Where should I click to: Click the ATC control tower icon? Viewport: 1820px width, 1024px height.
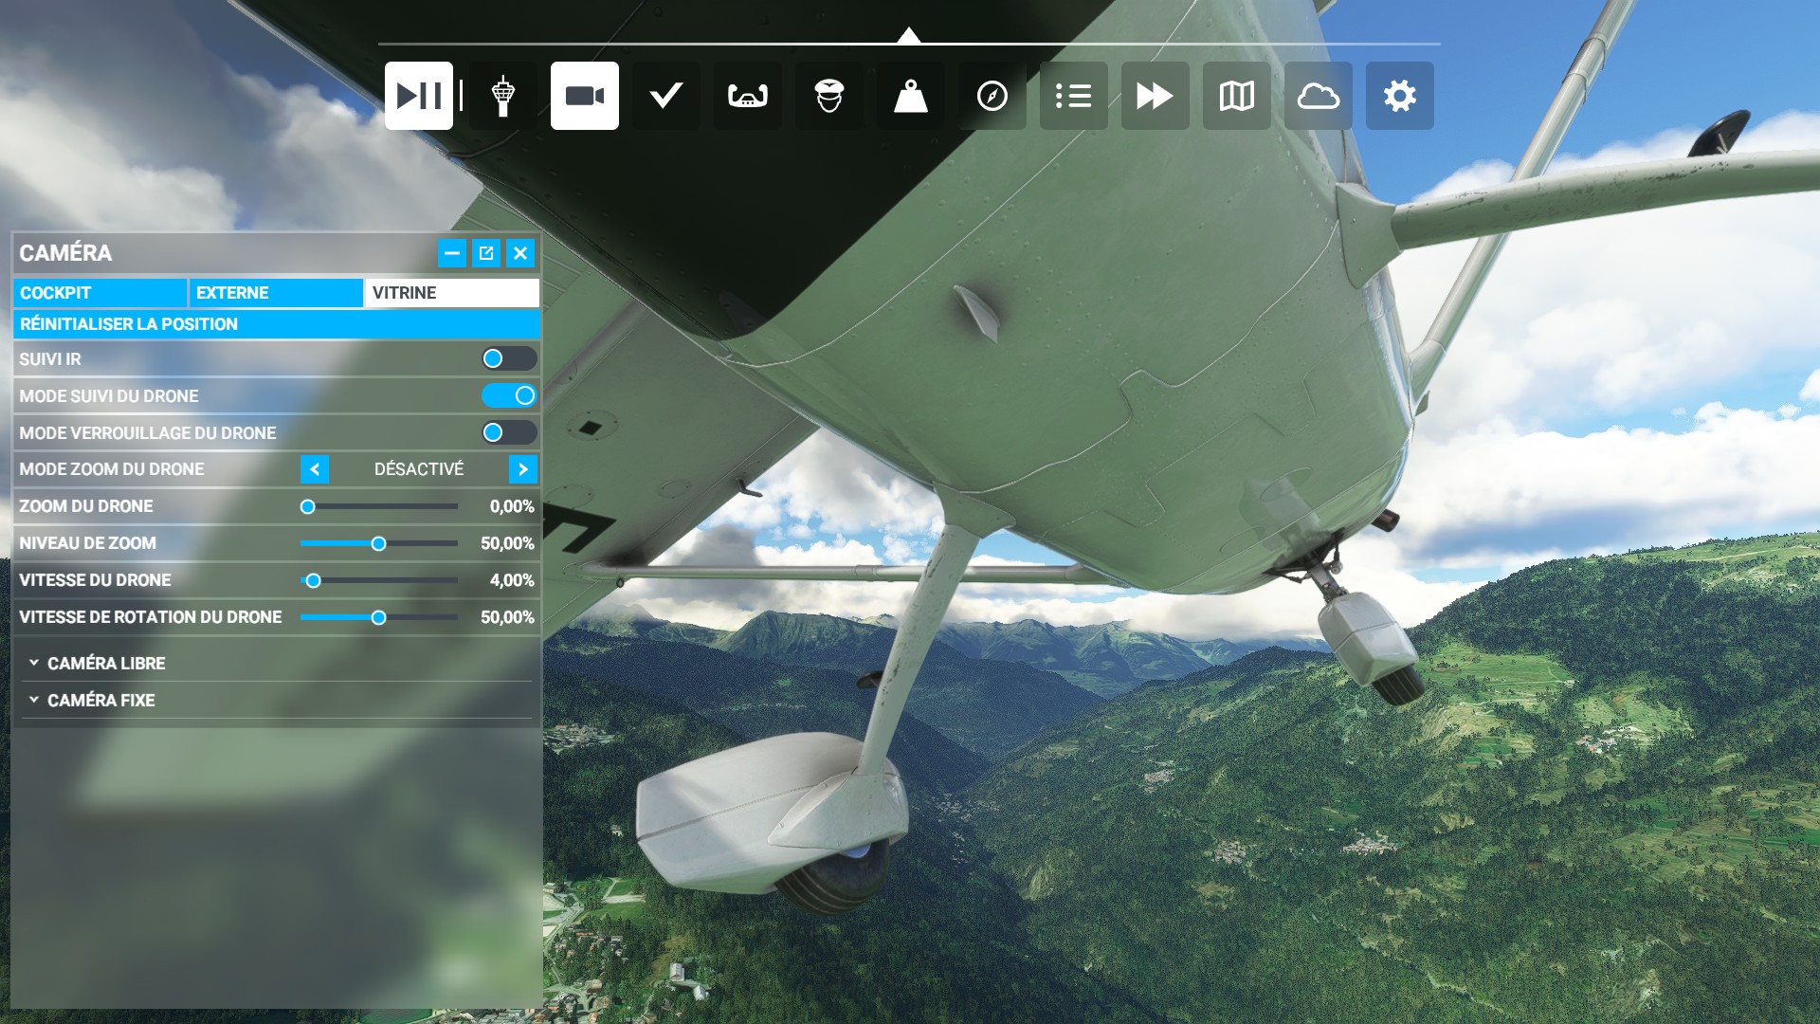coord(502,96)
